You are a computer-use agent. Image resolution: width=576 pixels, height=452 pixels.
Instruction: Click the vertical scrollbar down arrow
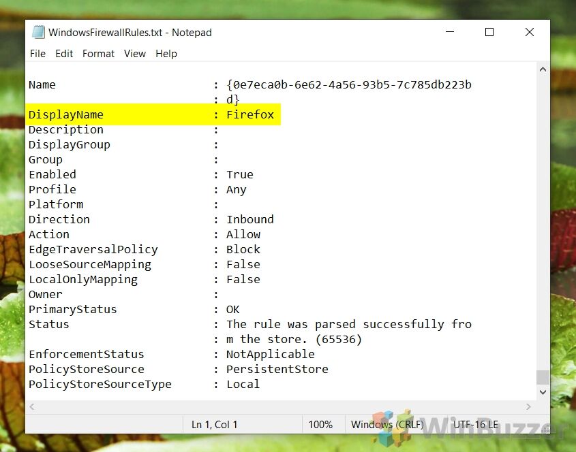[x=543, y=392]
